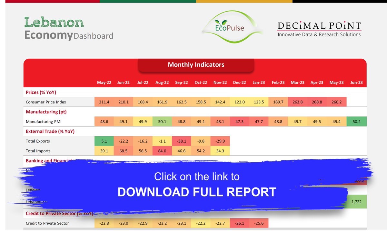This screenshot has height=231, width=387.
Task: Select the Mar-23 column header
Action: point(297,82)
